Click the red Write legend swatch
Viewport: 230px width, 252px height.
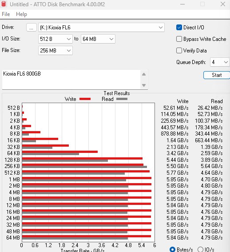(x=85, y=99)
